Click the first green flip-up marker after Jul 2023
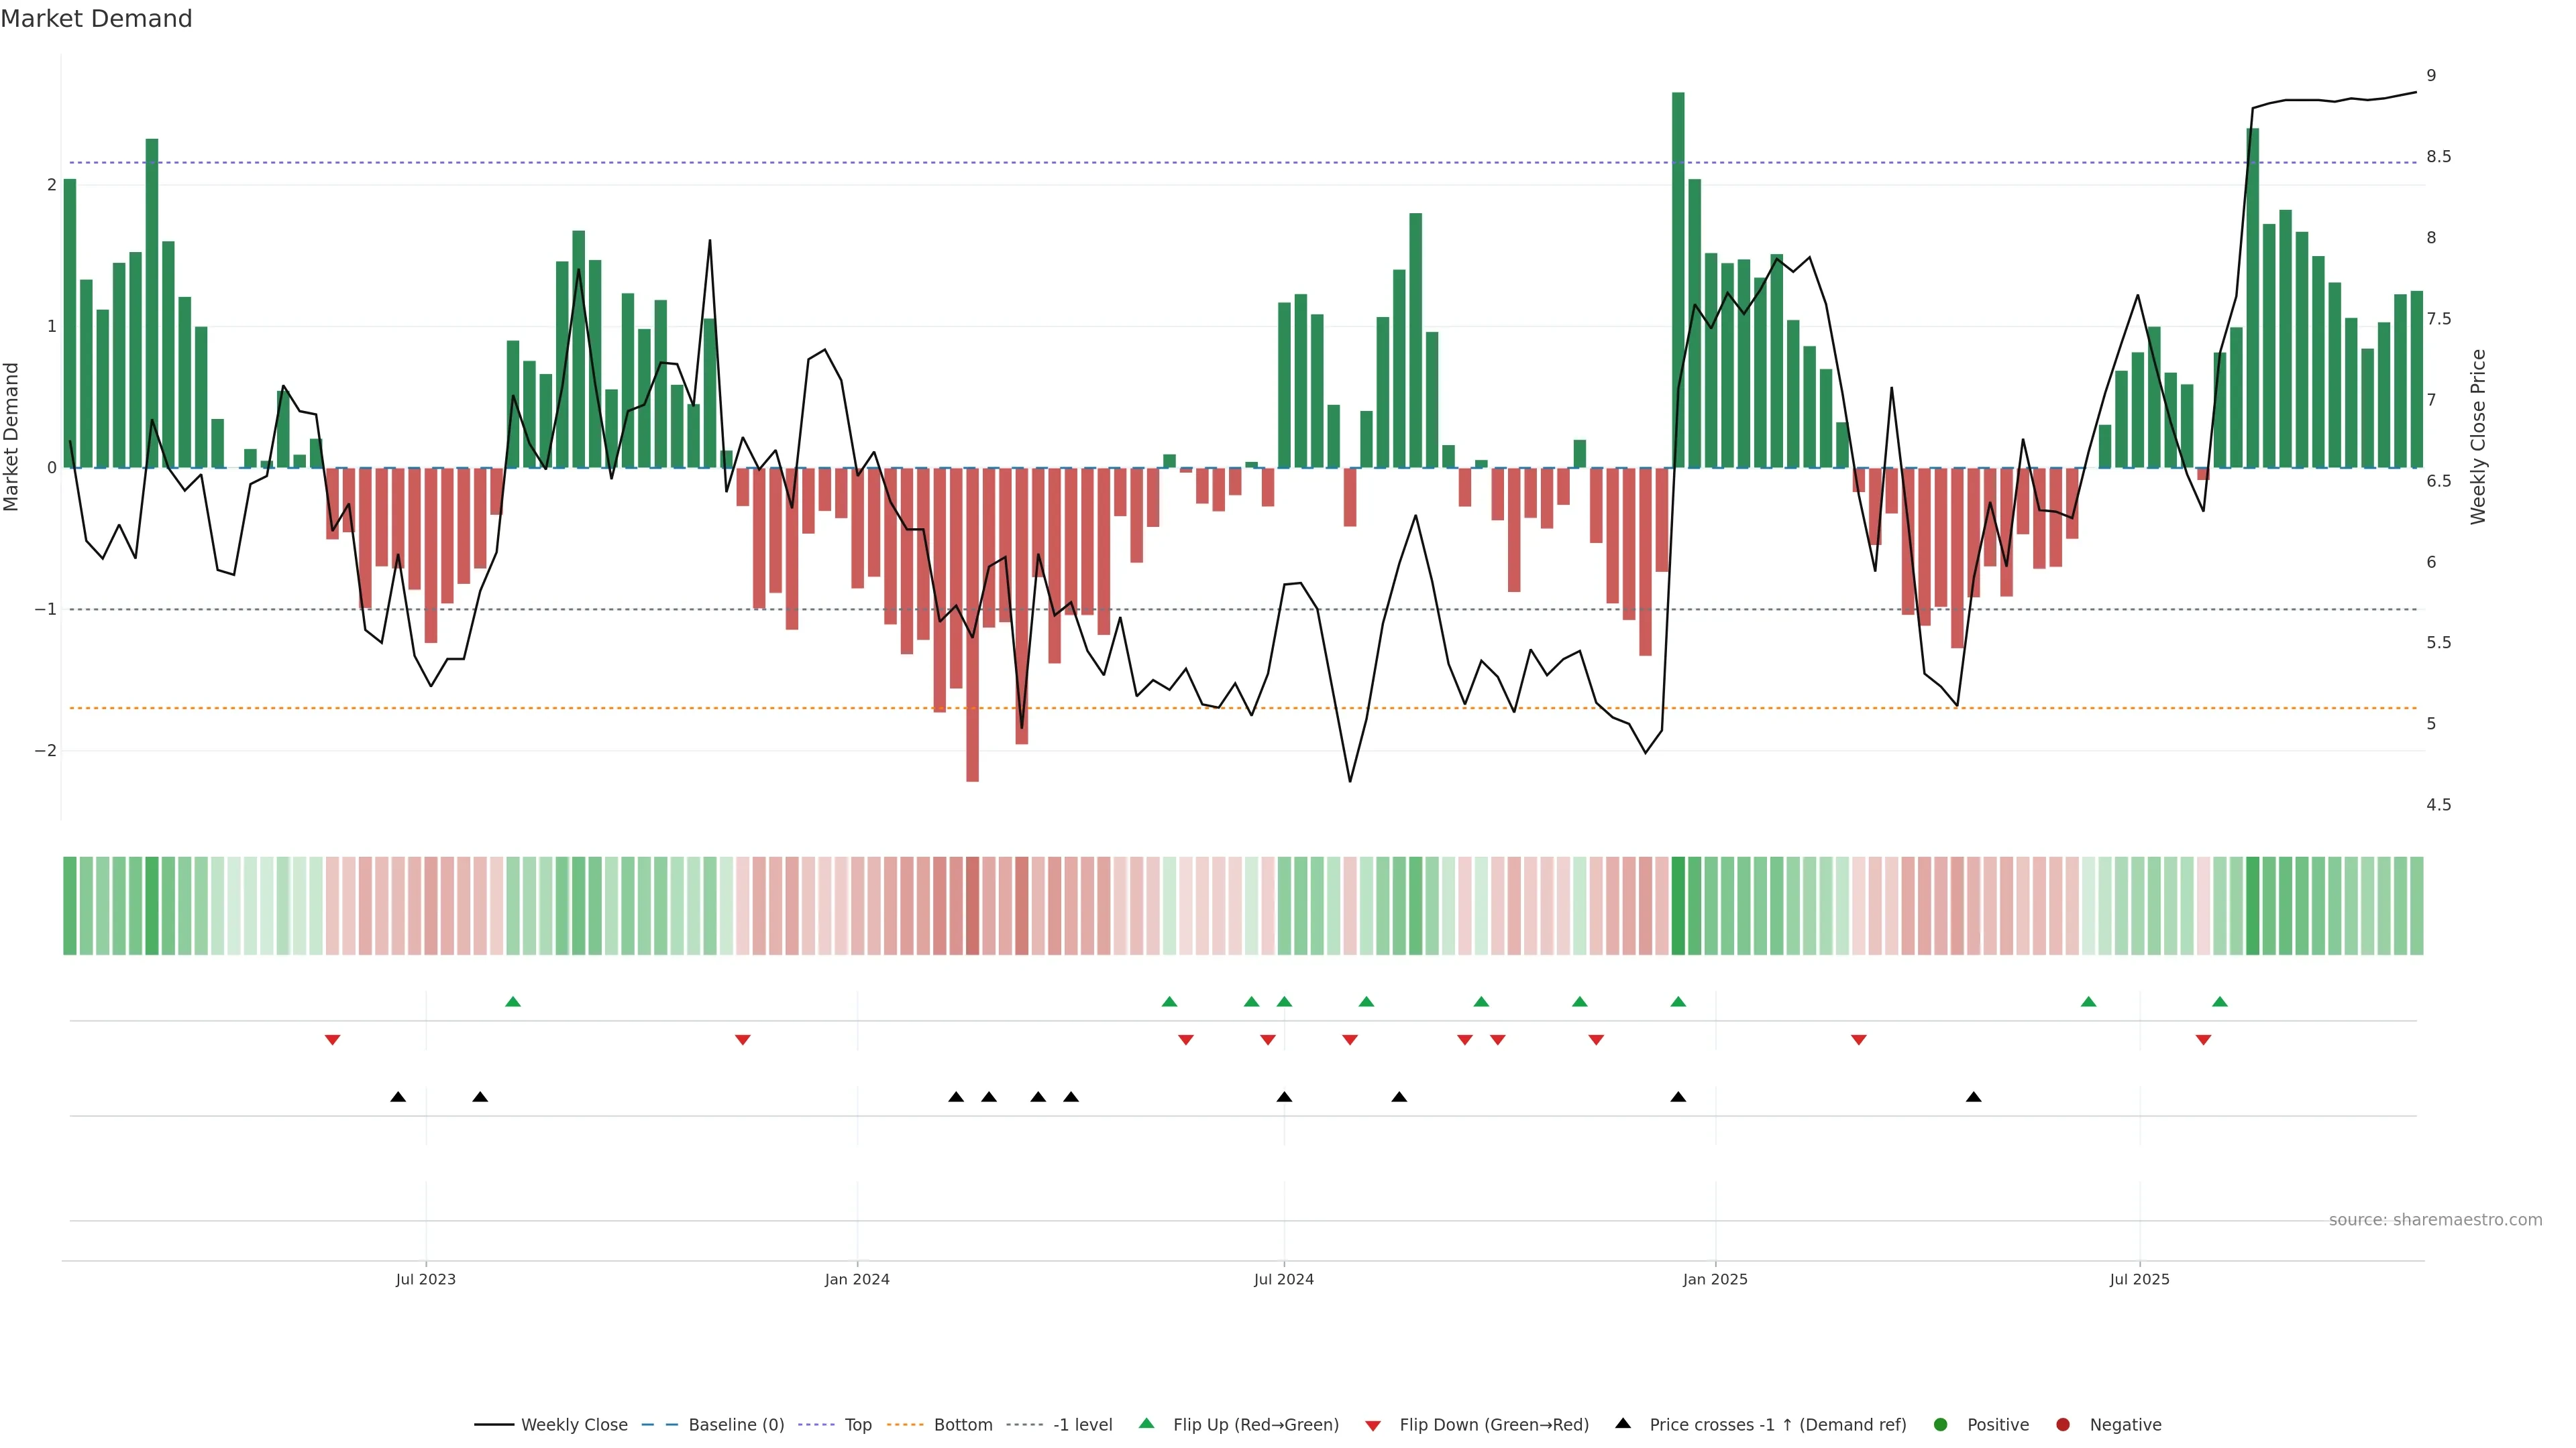Image resolution: width=2576 pixels, height=1448 pixels. tap(513, 1002)
